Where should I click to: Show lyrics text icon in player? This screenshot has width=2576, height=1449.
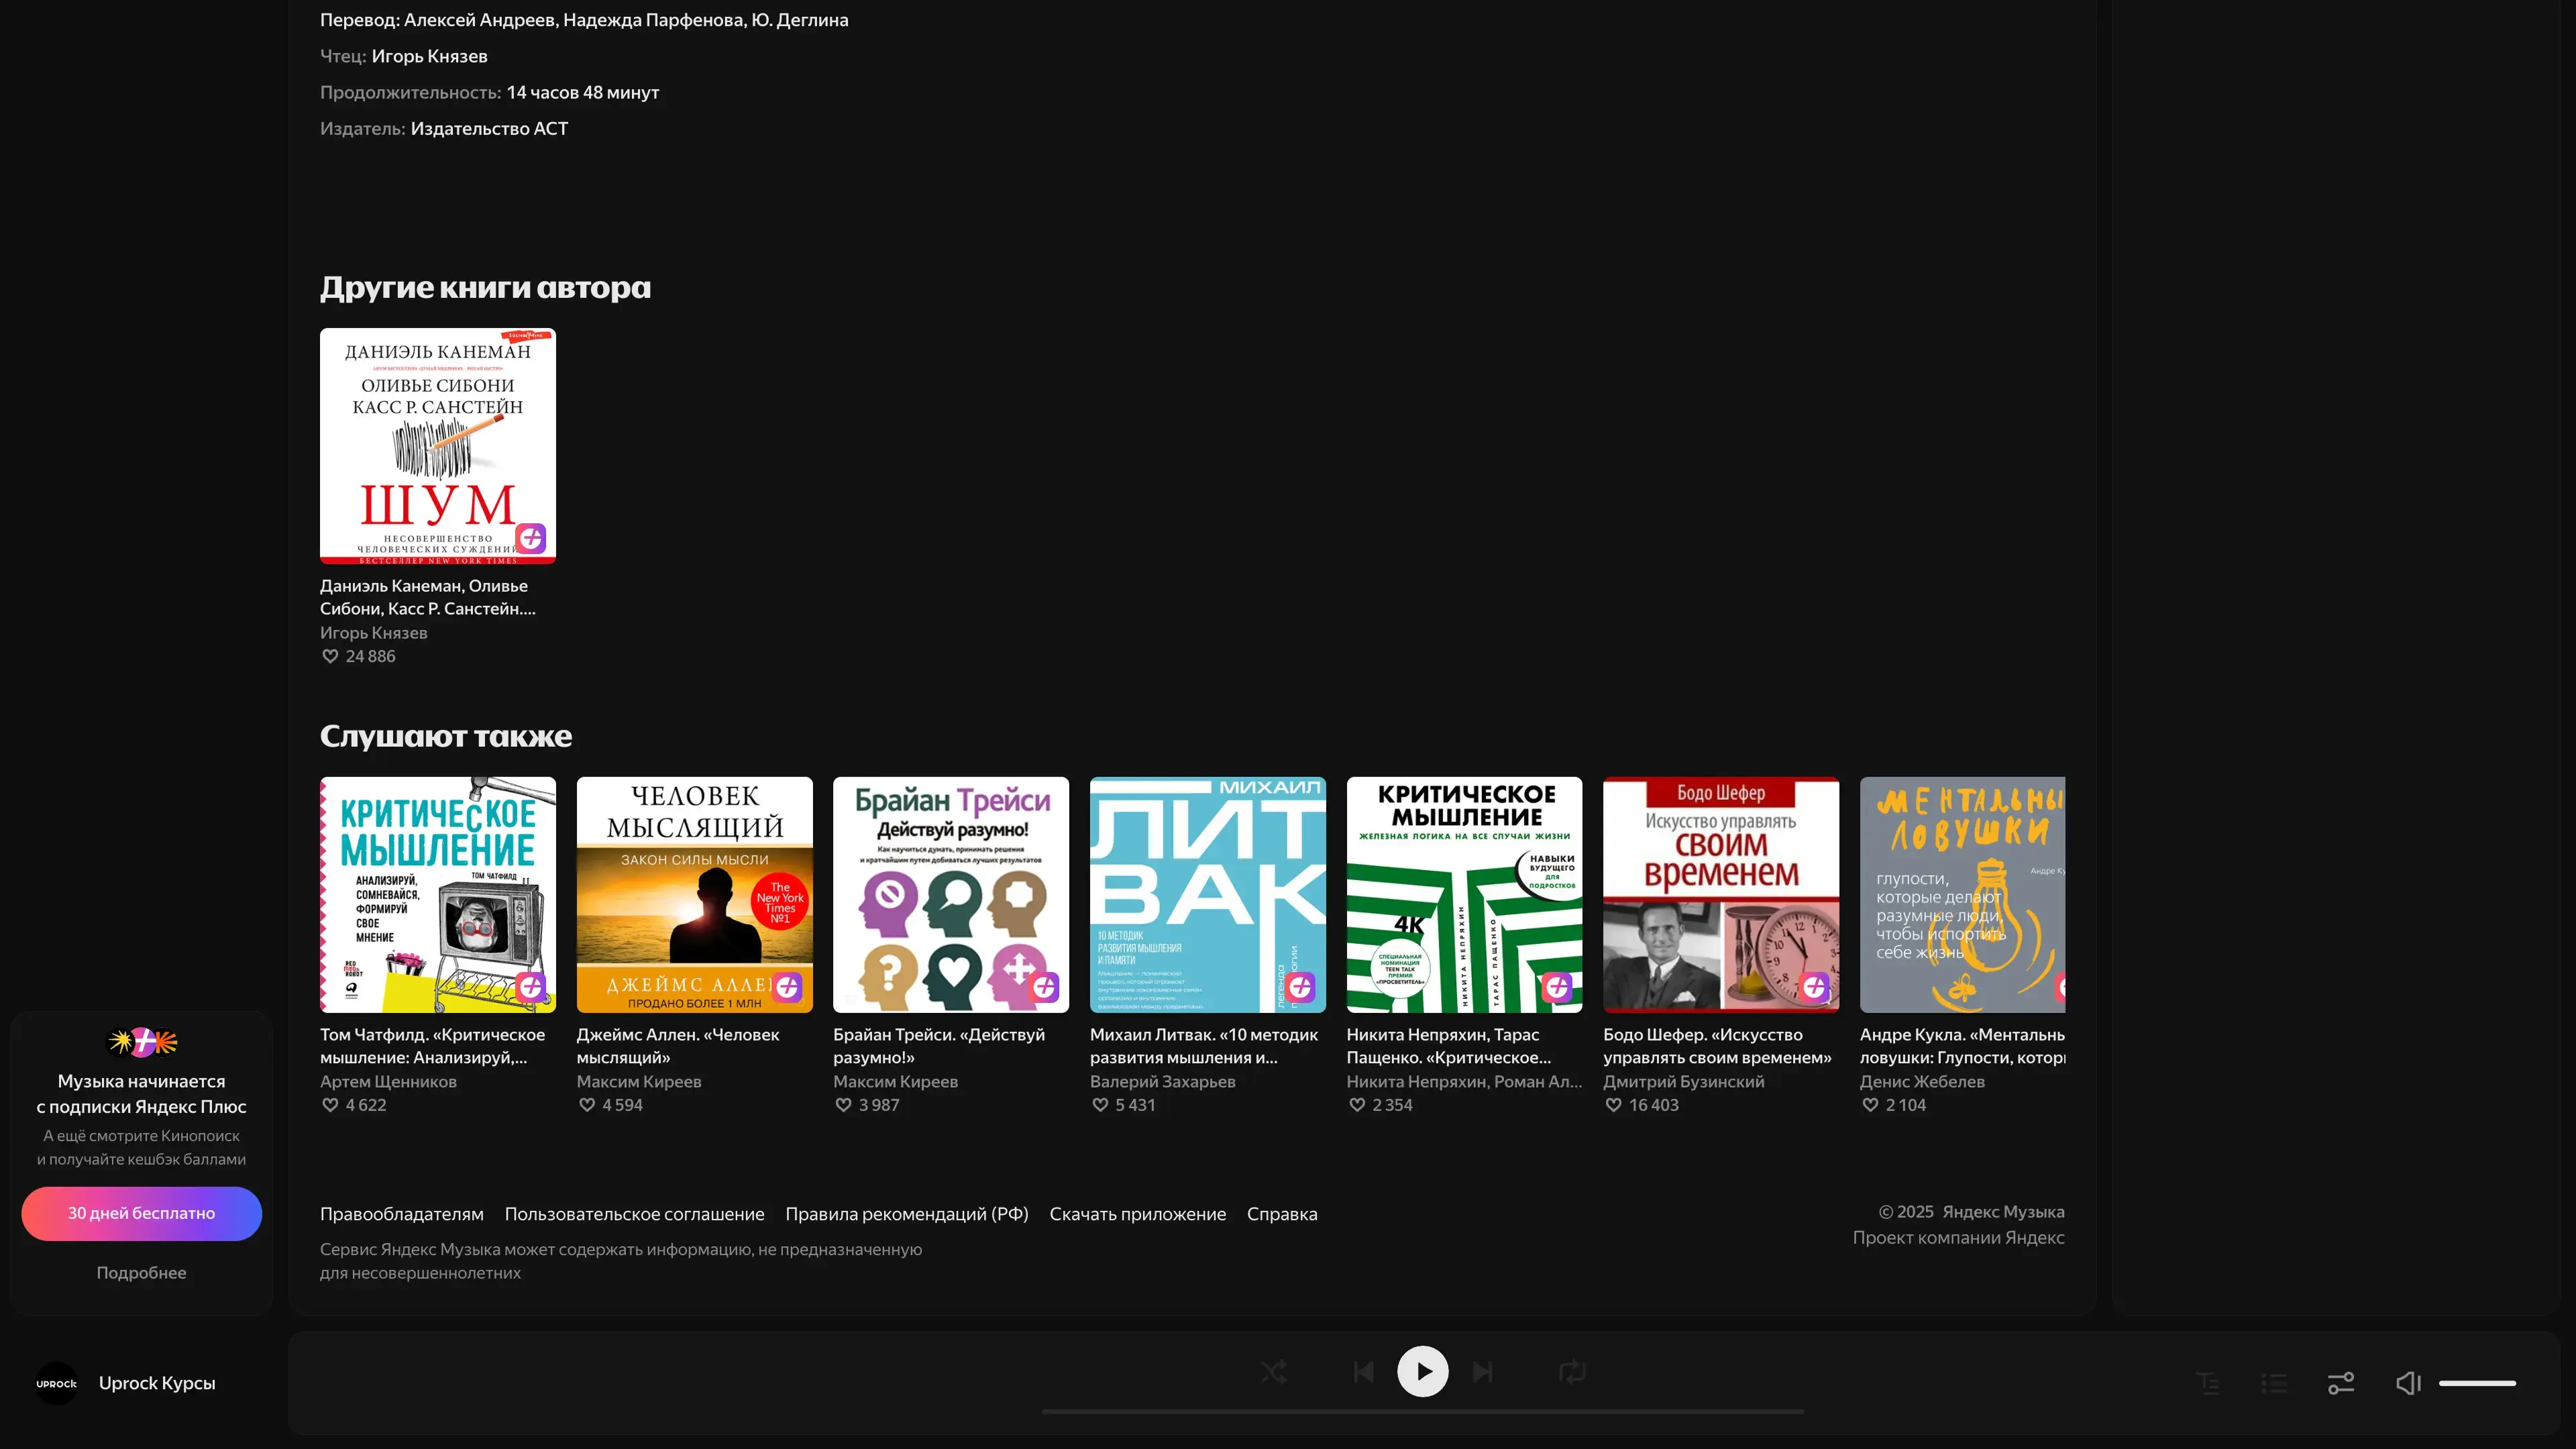(2208, 1383)
